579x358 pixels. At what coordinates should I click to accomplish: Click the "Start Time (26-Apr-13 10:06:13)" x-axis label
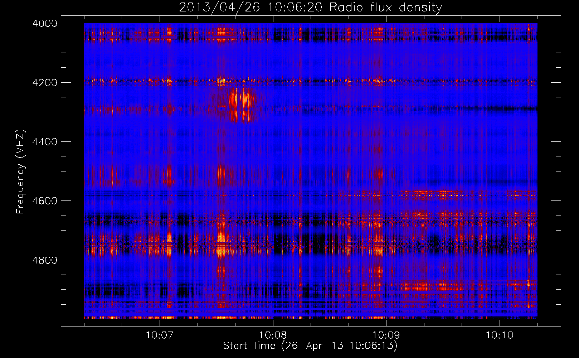(x=310, y=345)
